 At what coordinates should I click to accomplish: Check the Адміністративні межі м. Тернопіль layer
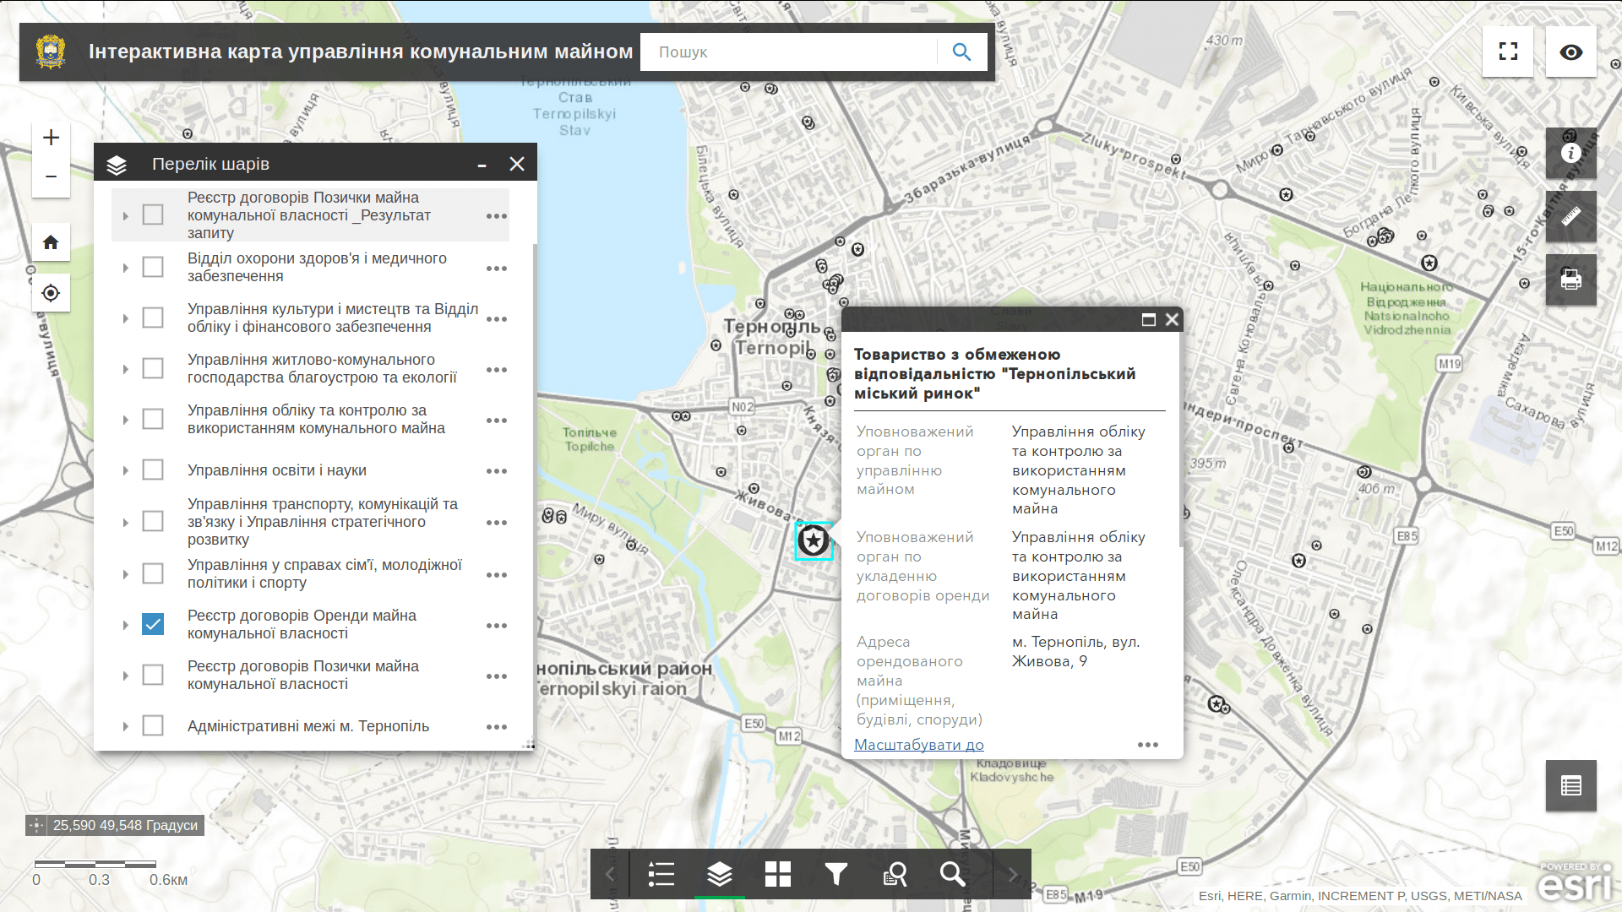(152, 726)
